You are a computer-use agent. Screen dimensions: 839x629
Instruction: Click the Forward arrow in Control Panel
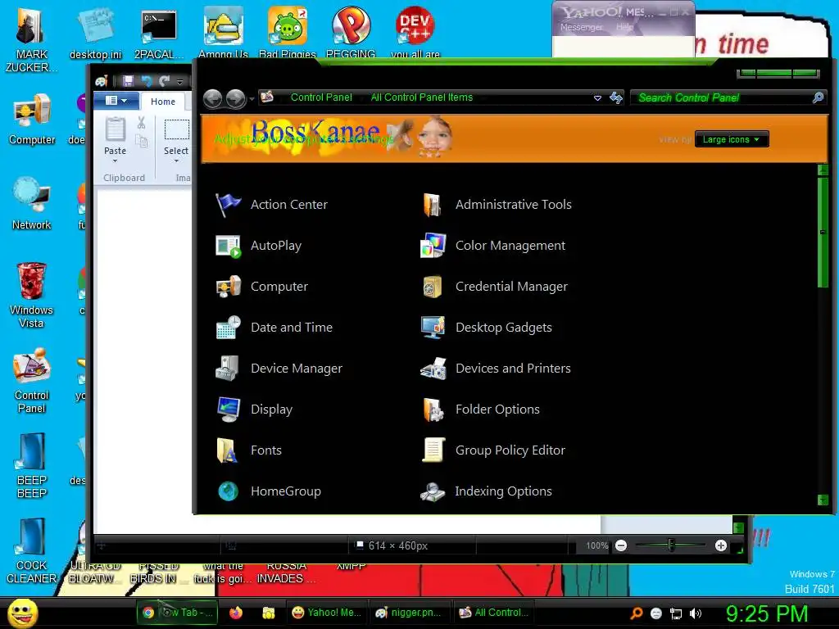click(235, 98)
